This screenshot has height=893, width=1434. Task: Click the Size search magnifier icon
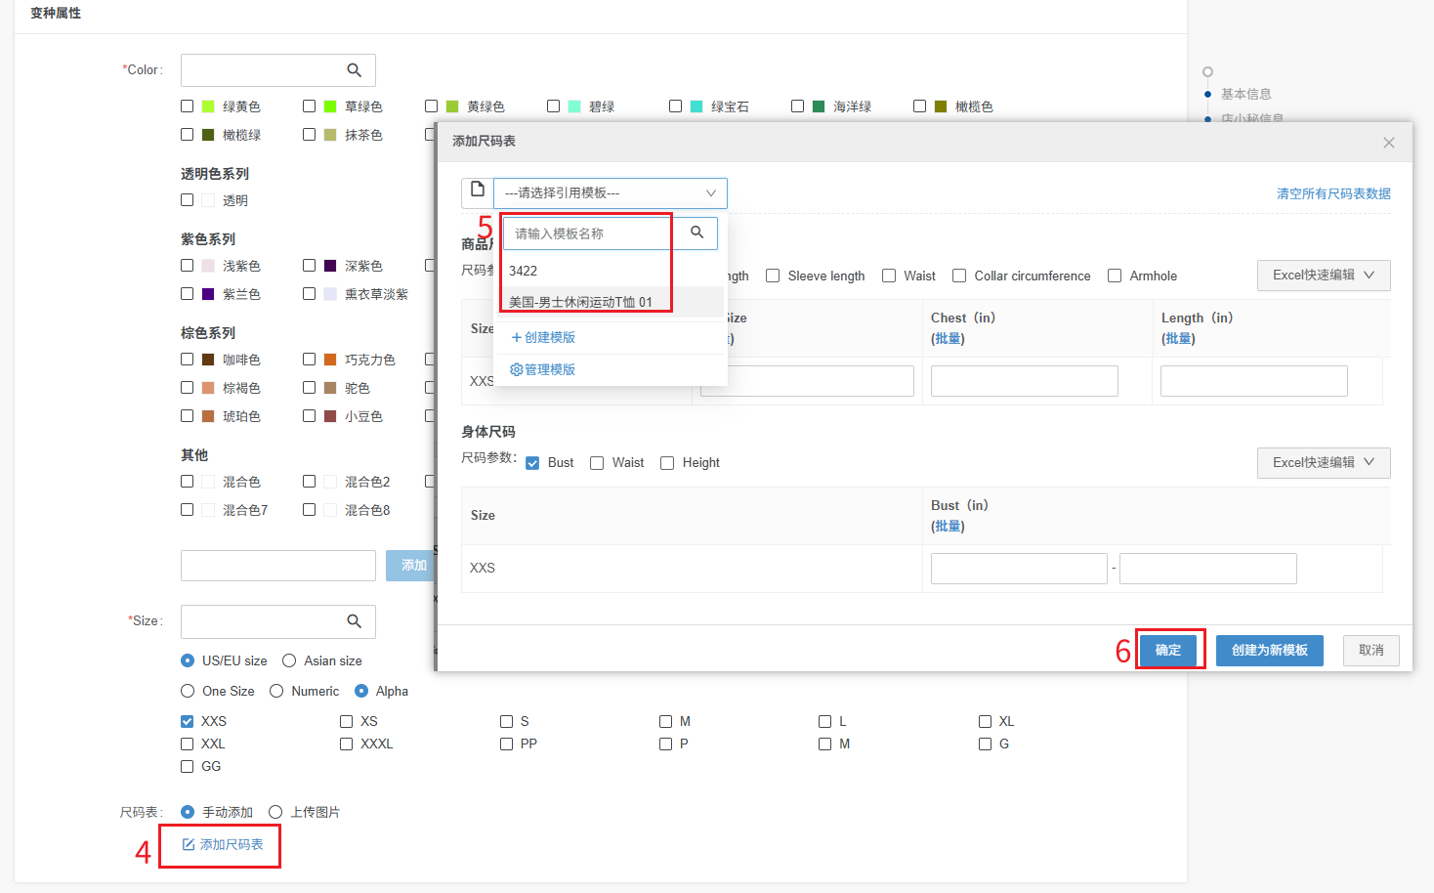click(354, 621)
